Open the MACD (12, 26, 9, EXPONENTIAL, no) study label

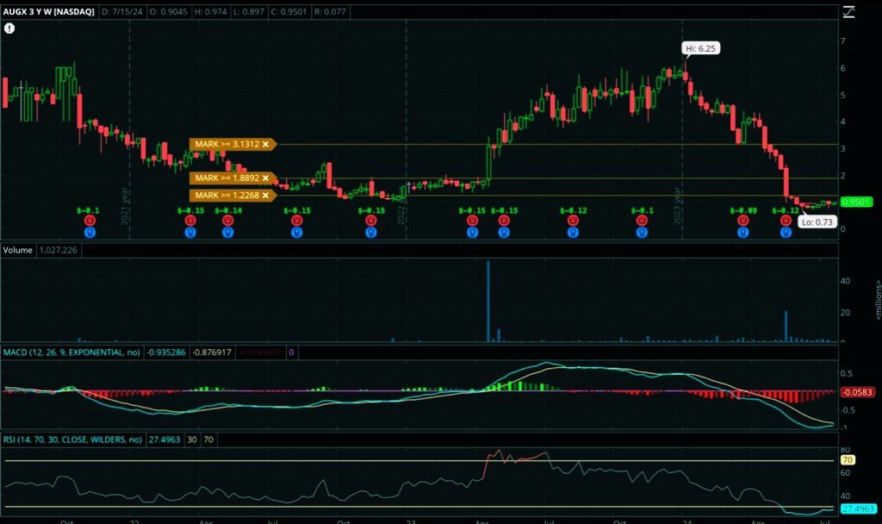71,352
